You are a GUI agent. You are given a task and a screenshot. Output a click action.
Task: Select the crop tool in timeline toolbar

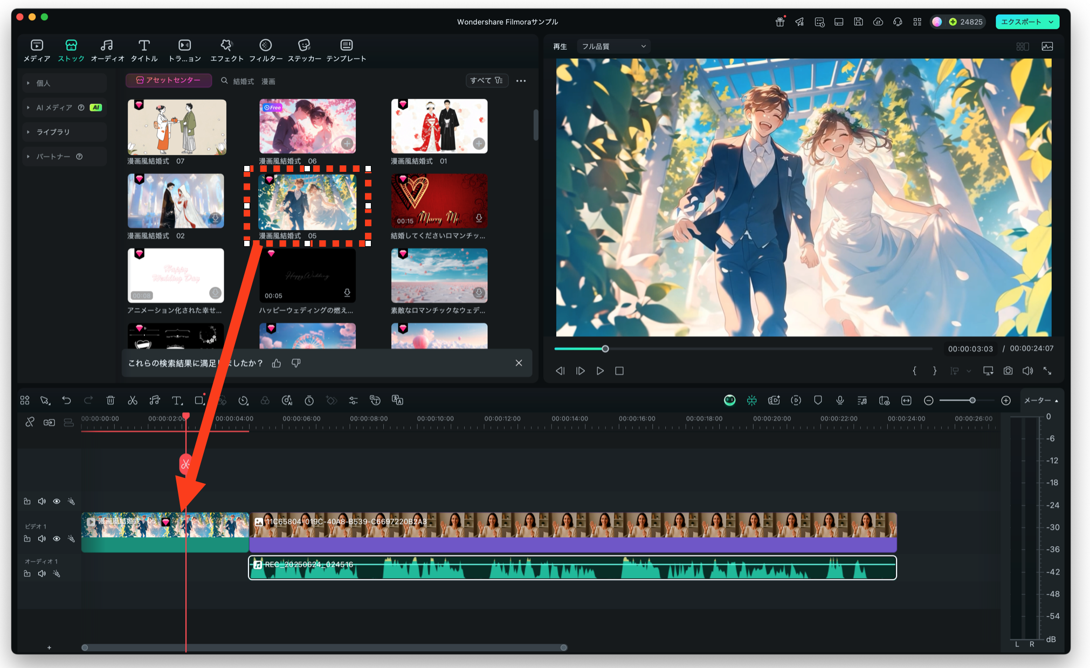pyautogui.click(x=199, y=400)
